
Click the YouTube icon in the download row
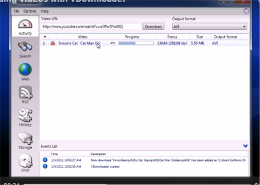coord(53,43)
